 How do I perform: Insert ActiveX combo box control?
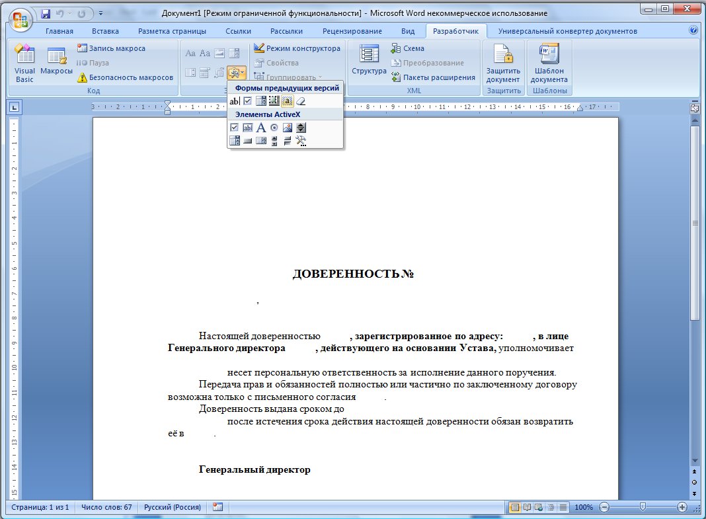pos(234,141)
